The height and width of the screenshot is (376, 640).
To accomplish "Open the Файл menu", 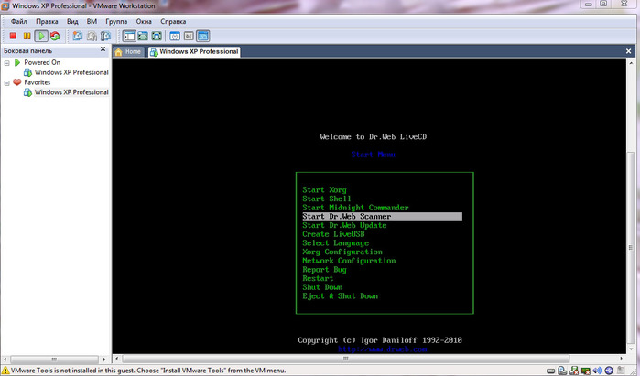I will point(19,21).
